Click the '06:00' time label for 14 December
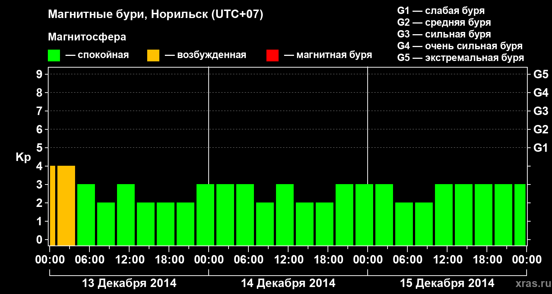 tap(248, 259)
